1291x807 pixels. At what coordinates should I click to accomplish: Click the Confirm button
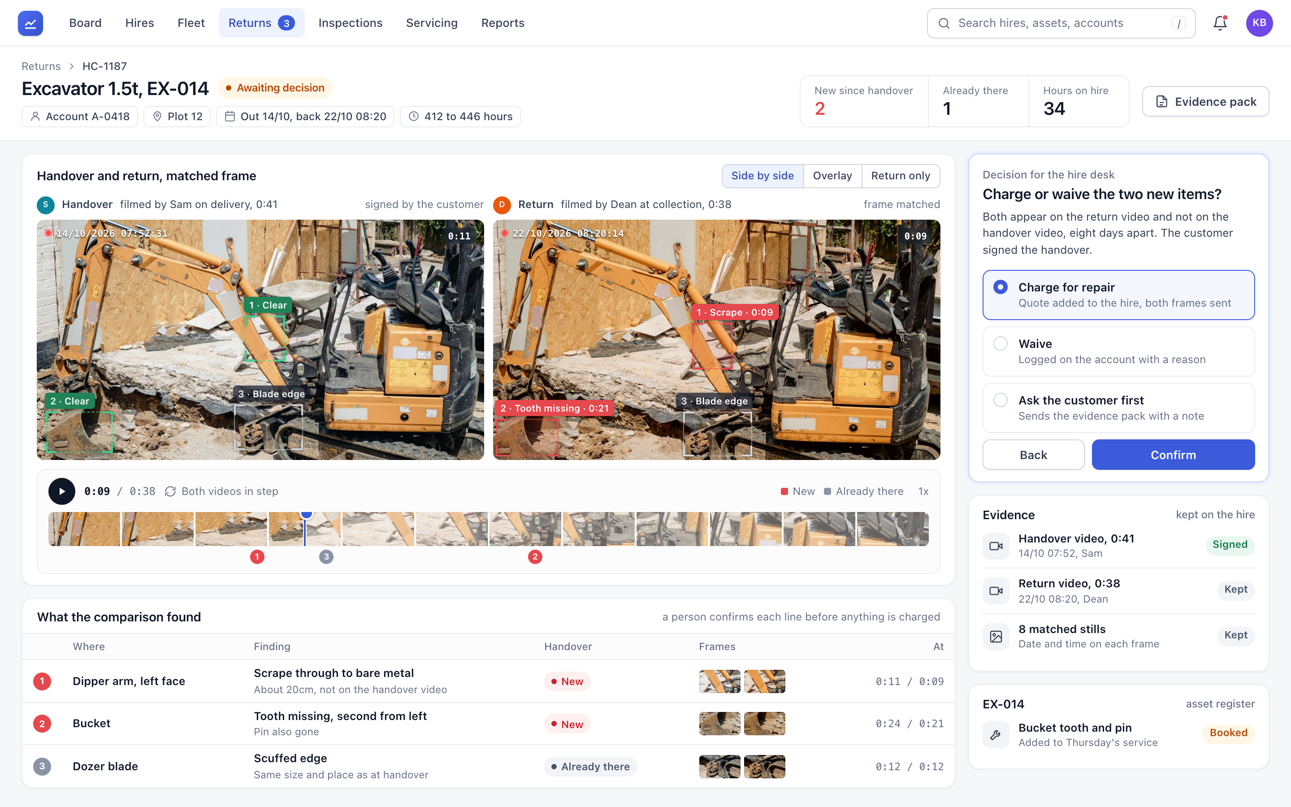tap(1173, 455)
